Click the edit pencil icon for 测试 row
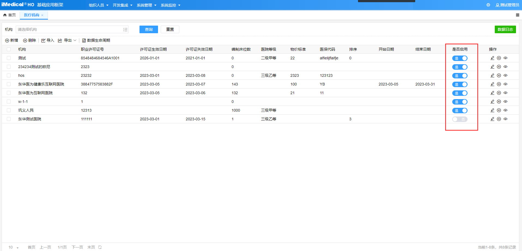 coord(492,58)
